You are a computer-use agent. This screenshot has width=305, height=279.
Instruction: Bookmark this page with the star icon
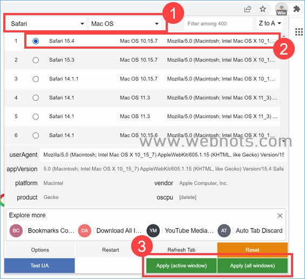pos(263,9)
